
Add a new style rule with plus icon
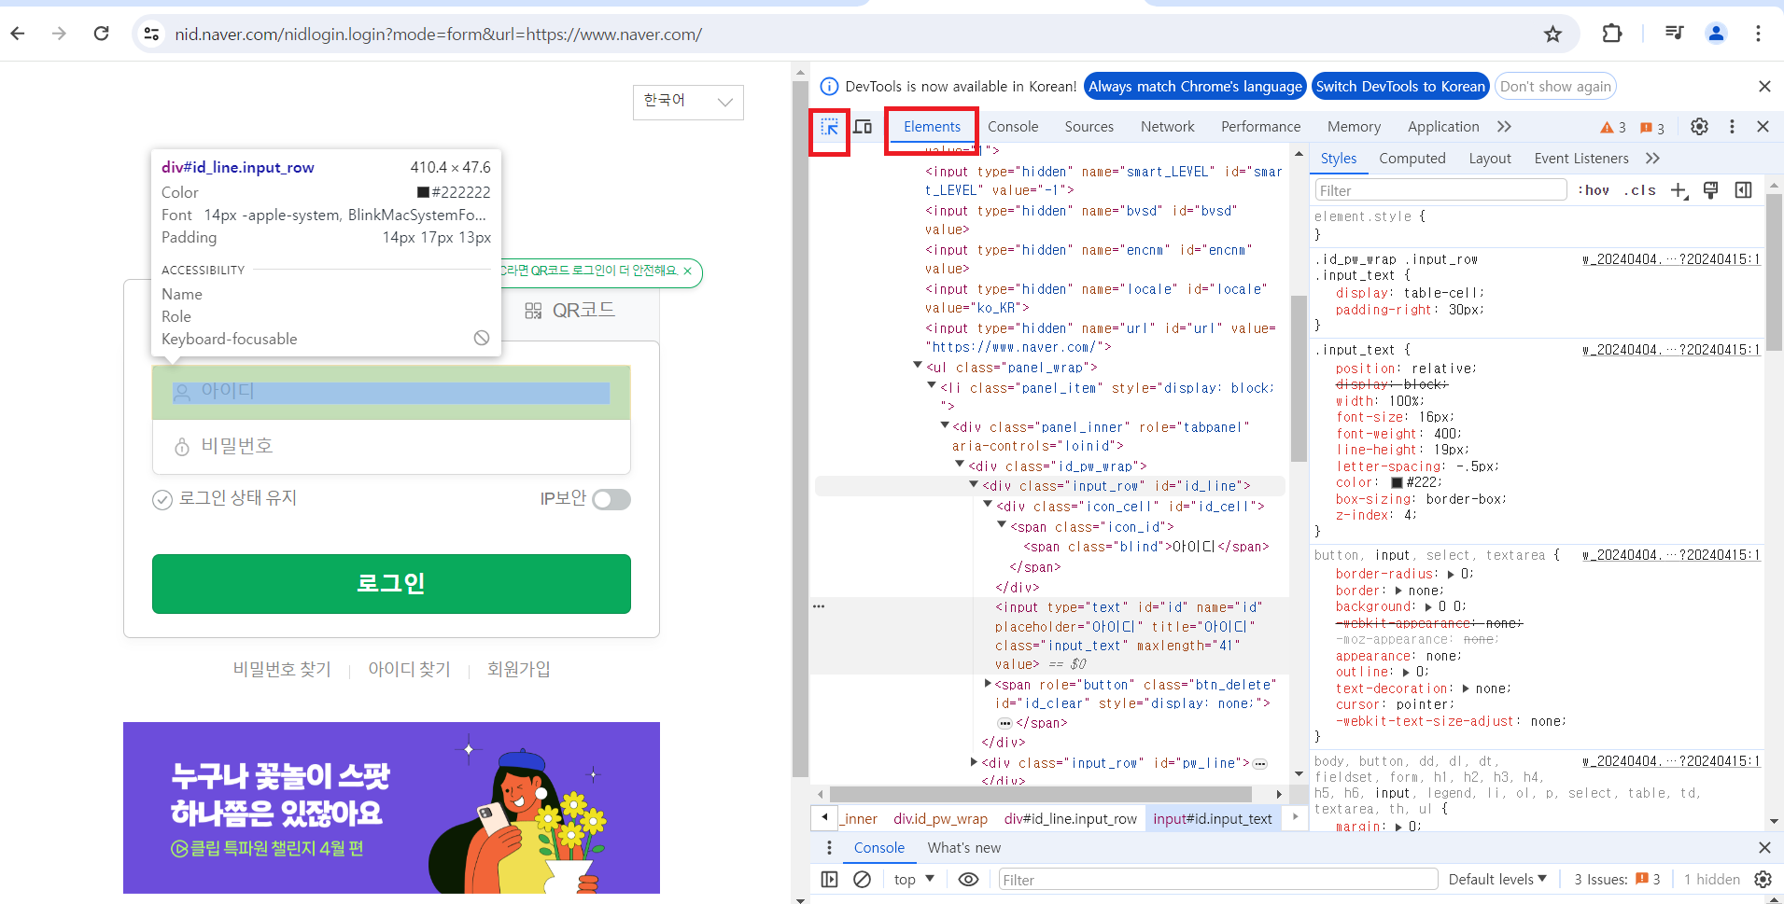tap(1679, 190)
